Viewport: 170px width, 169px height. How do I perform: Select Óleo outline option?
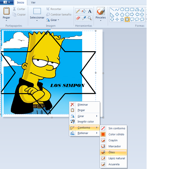113,152
